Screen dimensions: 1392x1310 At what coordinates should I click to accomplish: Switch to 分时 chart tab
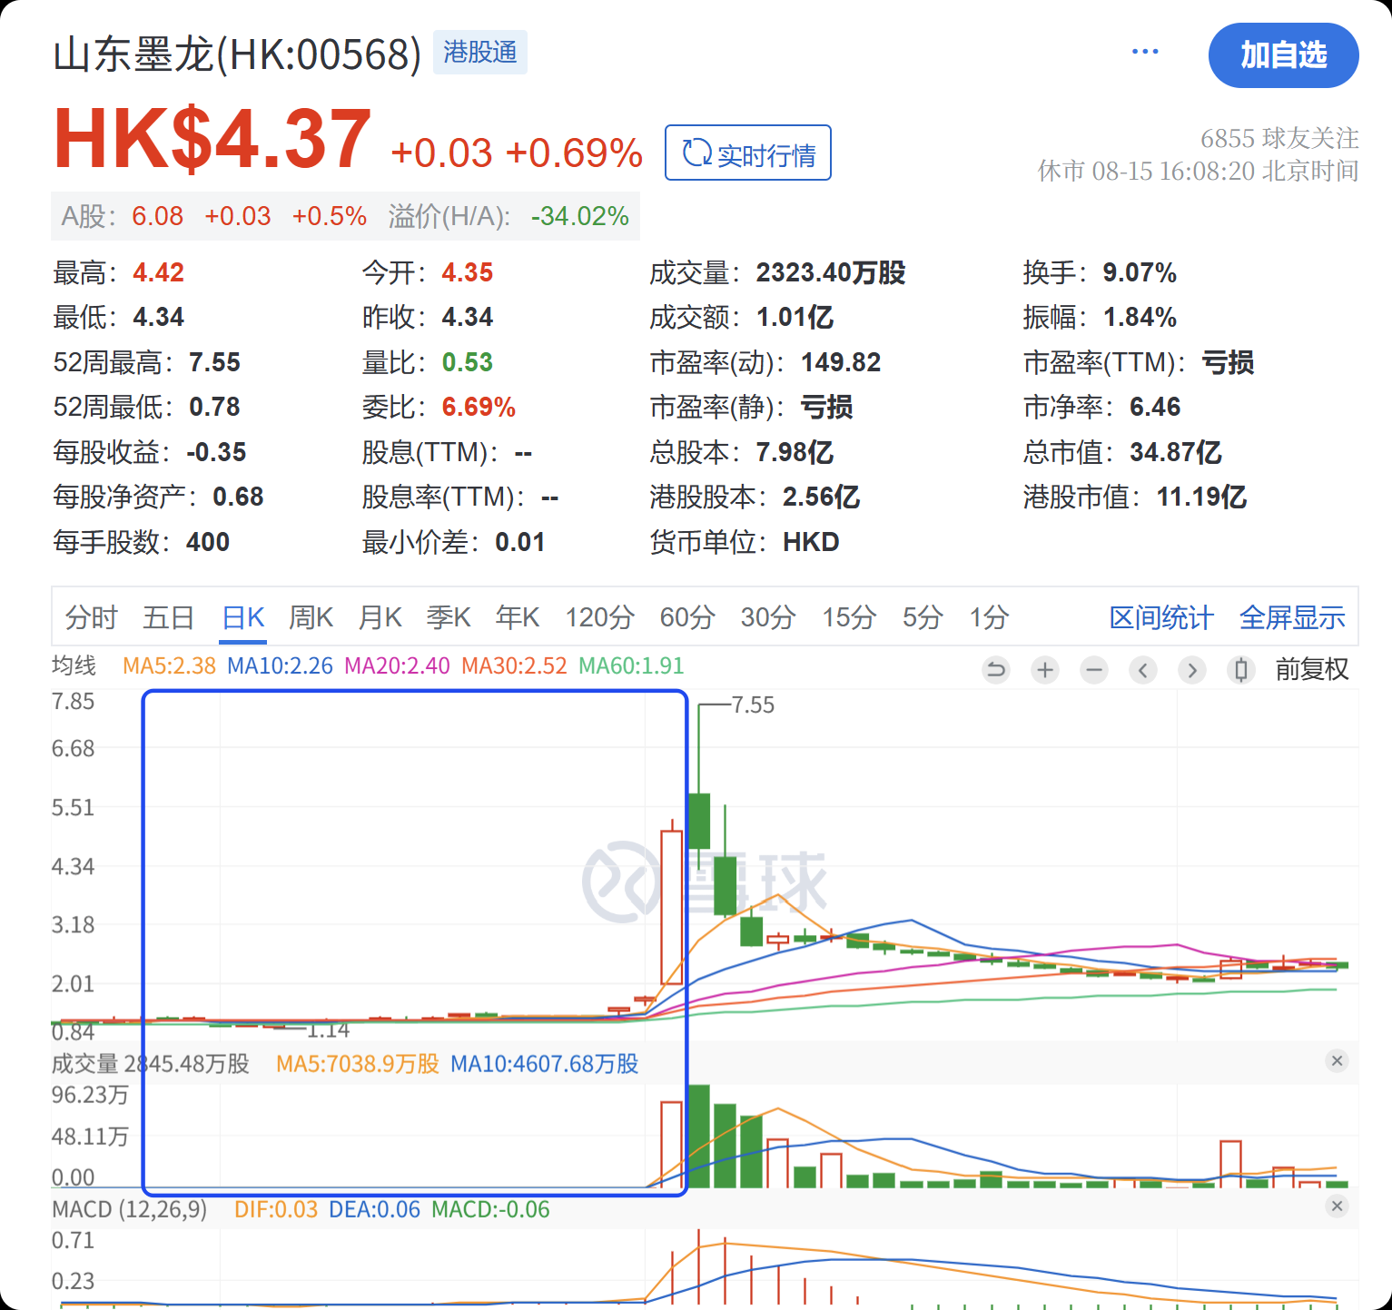click(x=92, y=618)
